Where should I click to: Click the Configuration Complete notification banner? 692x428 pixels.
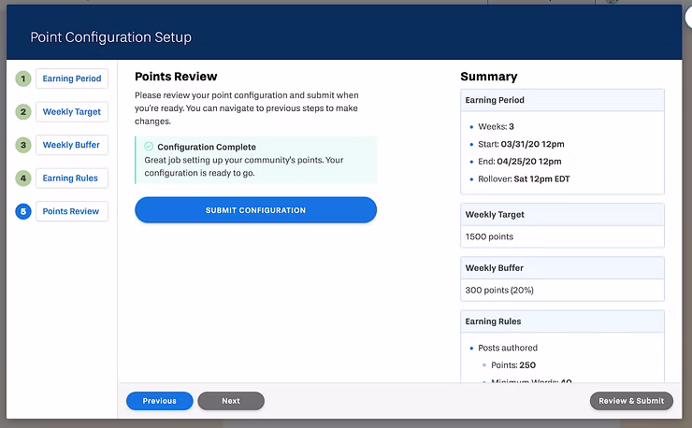pos(255,160)
